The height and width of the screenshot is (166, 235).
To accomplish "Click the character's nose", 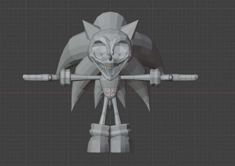I will [111, 57].
